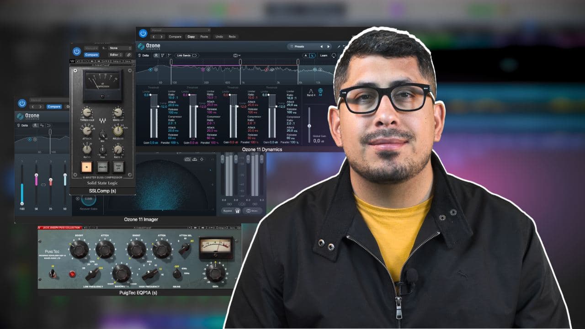The width and height of the screenshot is (585, 329).
Task: Click the BANDWIDTH knob on PuigTec EQP1A
Action: tap(122, 273)
